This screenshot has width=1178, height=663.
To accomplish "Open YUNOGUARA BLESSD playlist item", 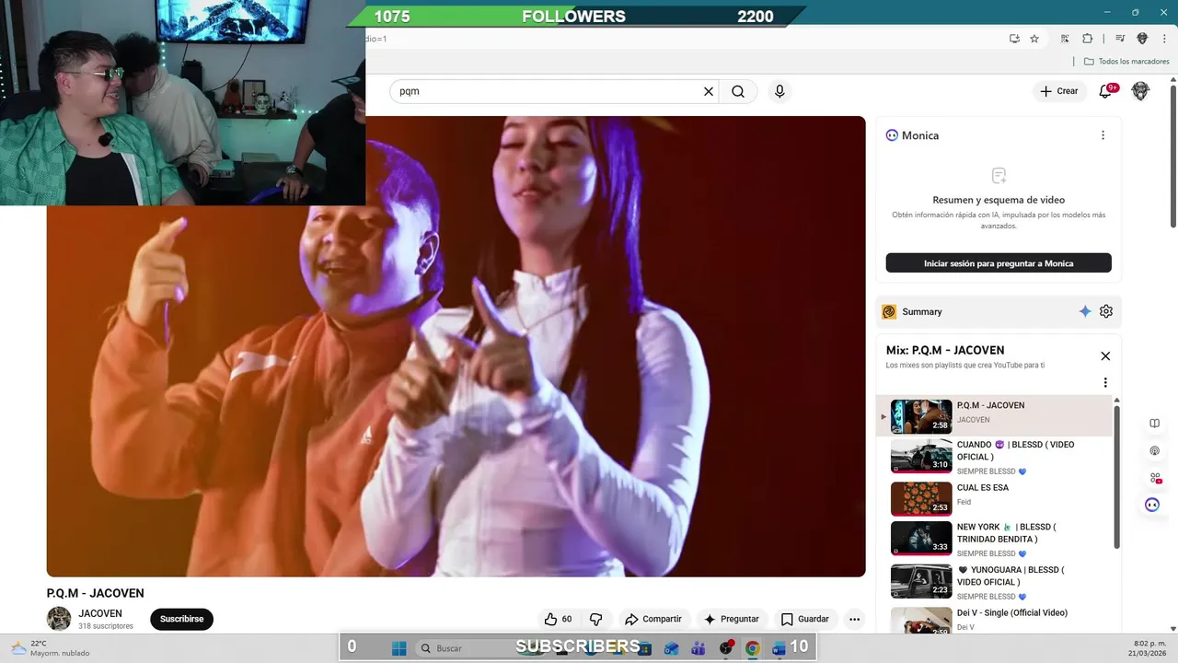I will tap(995, 581).
